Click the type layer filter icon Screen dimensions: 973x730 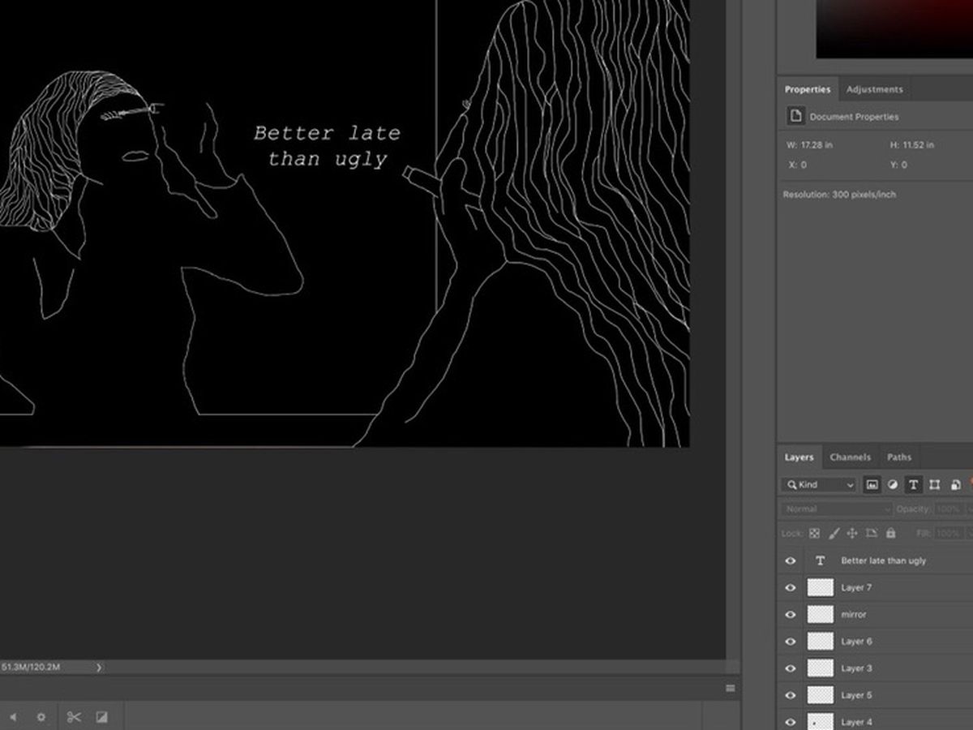pos(914,485)
